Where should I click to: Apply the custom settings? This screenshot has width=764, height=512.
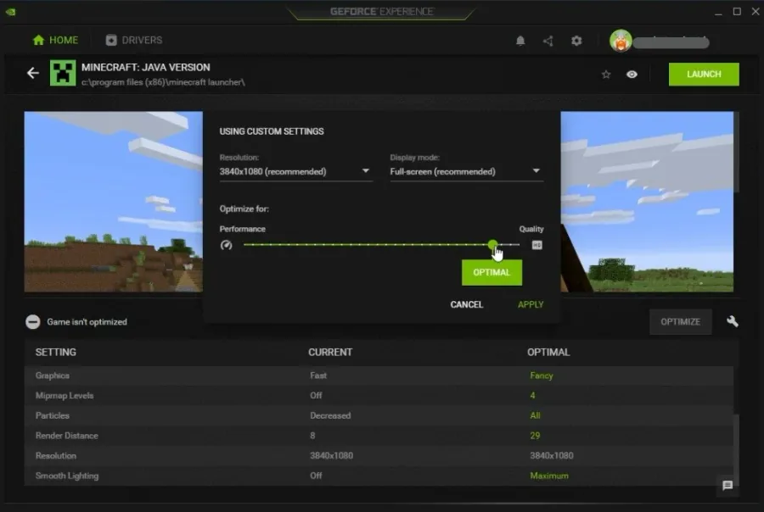pyautogui.click(x=530, y=304)
